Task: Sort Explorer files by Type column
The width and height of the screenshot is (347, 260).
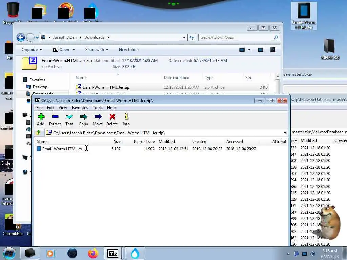Action: (209, 78)
